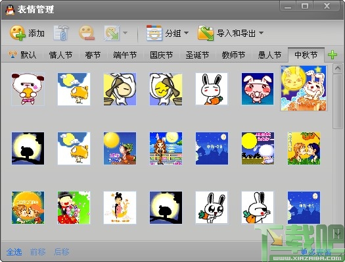Switch to the 情人节 tab
The width and height of the screenshot is (345, 262).
[x=60, y=55]
